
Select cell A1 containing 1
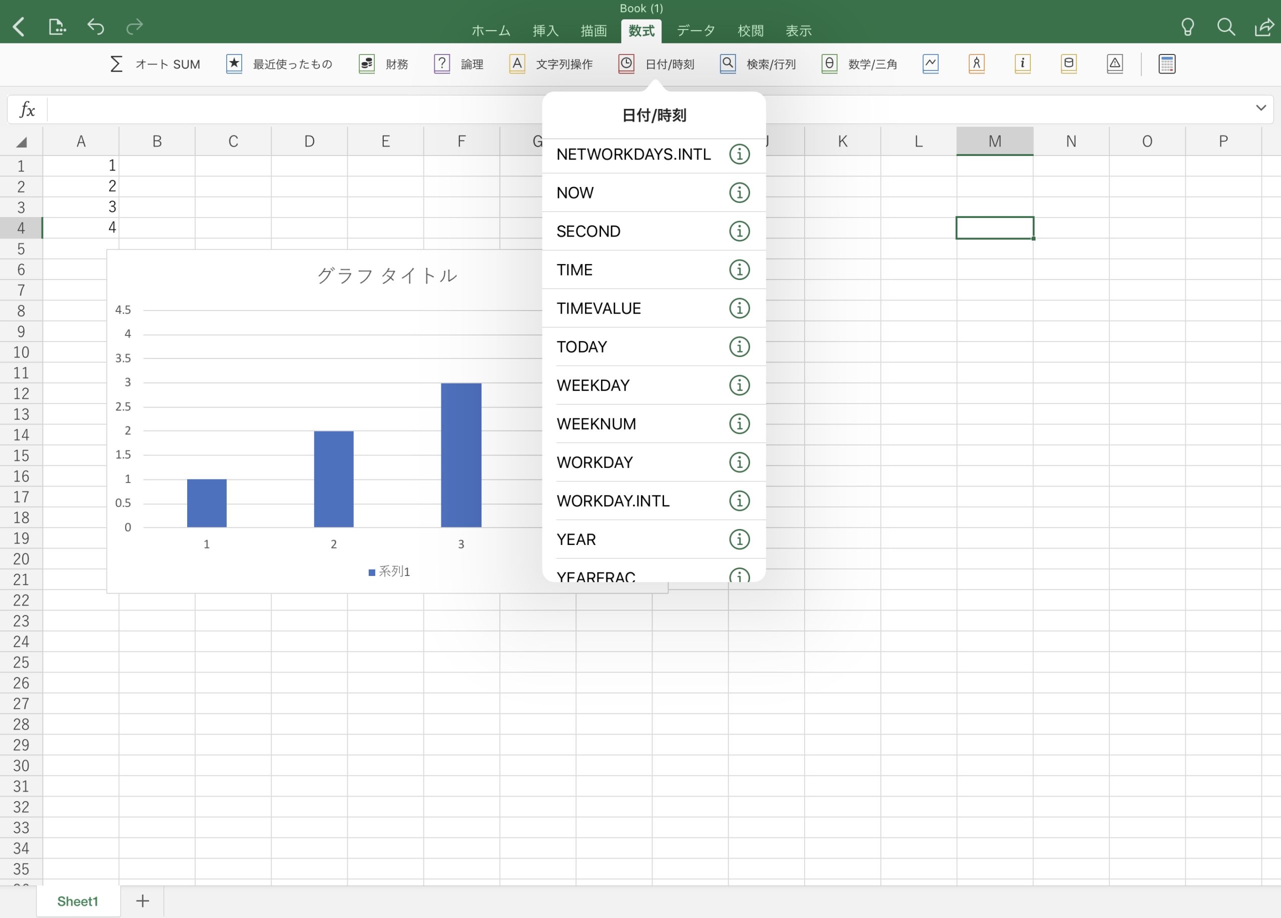pyautogui.click(x=81, y=165)
